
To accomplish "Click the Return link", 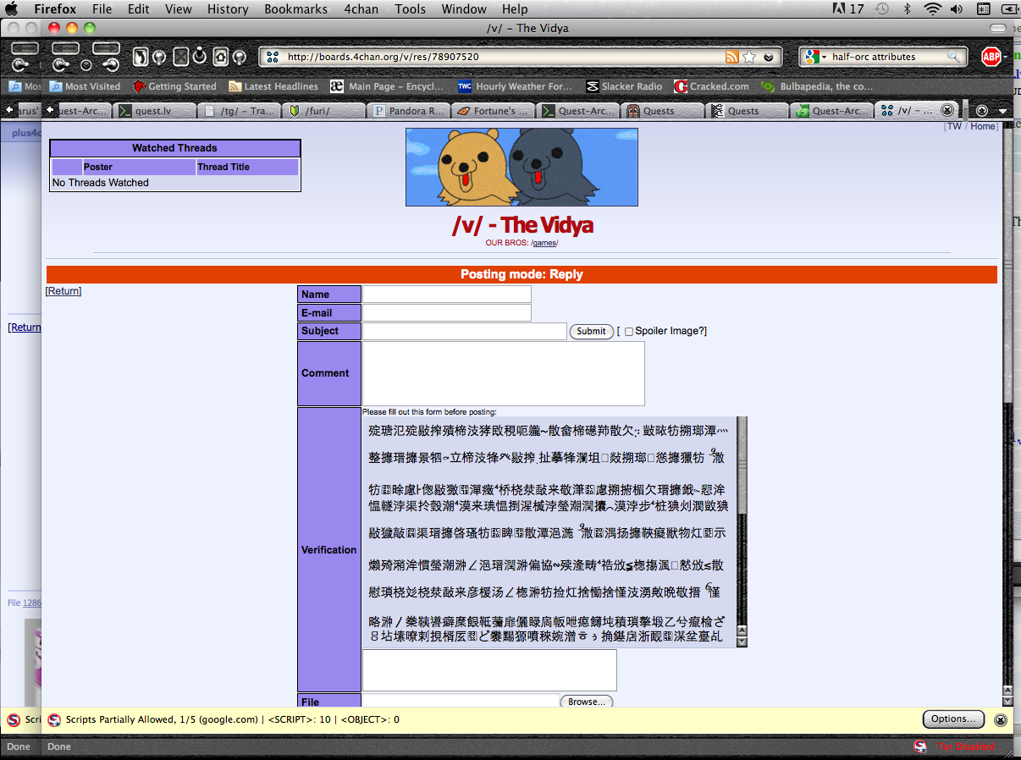I will coord(63,291).
